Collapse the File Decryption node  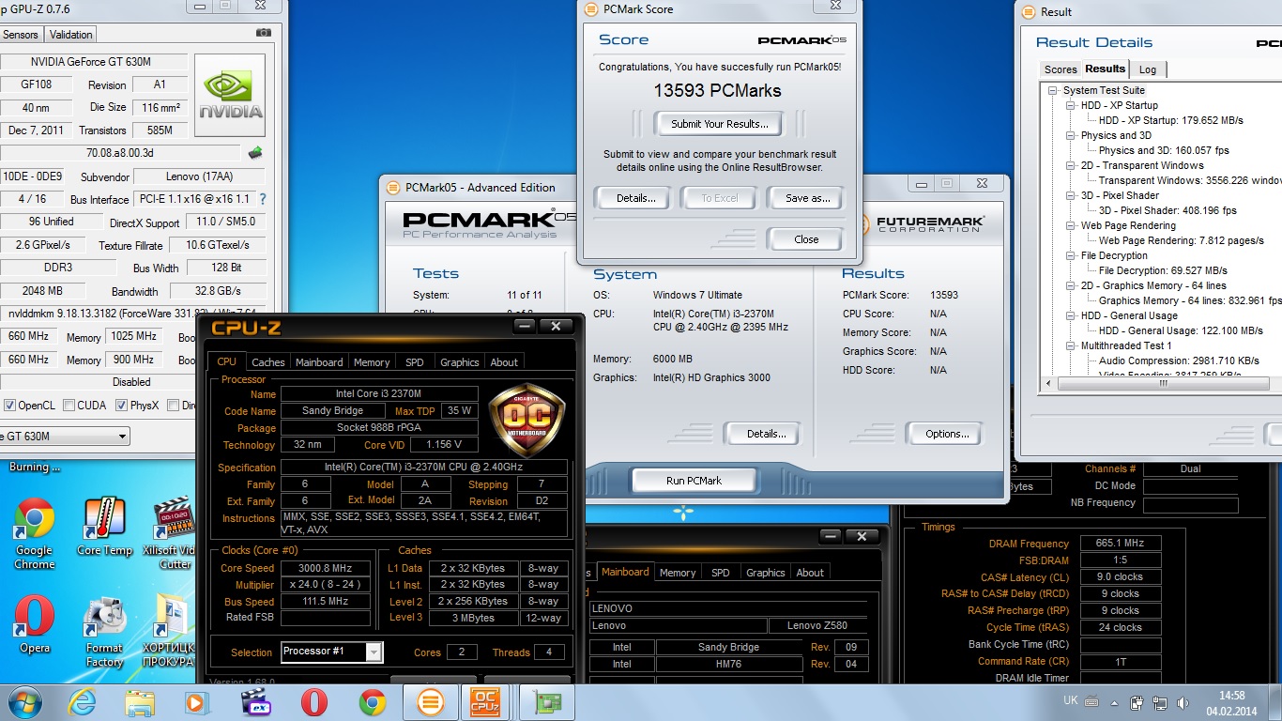coord(1071,256)
